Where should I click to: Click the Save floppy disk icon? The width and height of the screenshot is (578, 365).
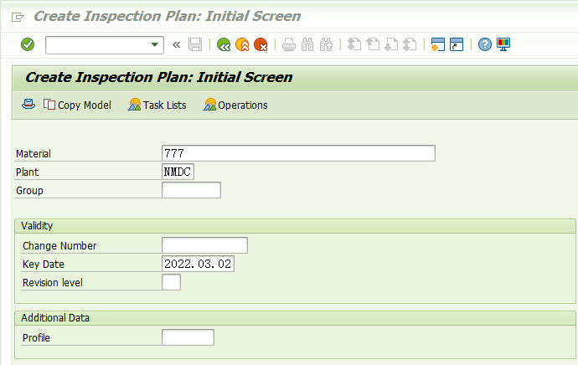click(195, 44)
